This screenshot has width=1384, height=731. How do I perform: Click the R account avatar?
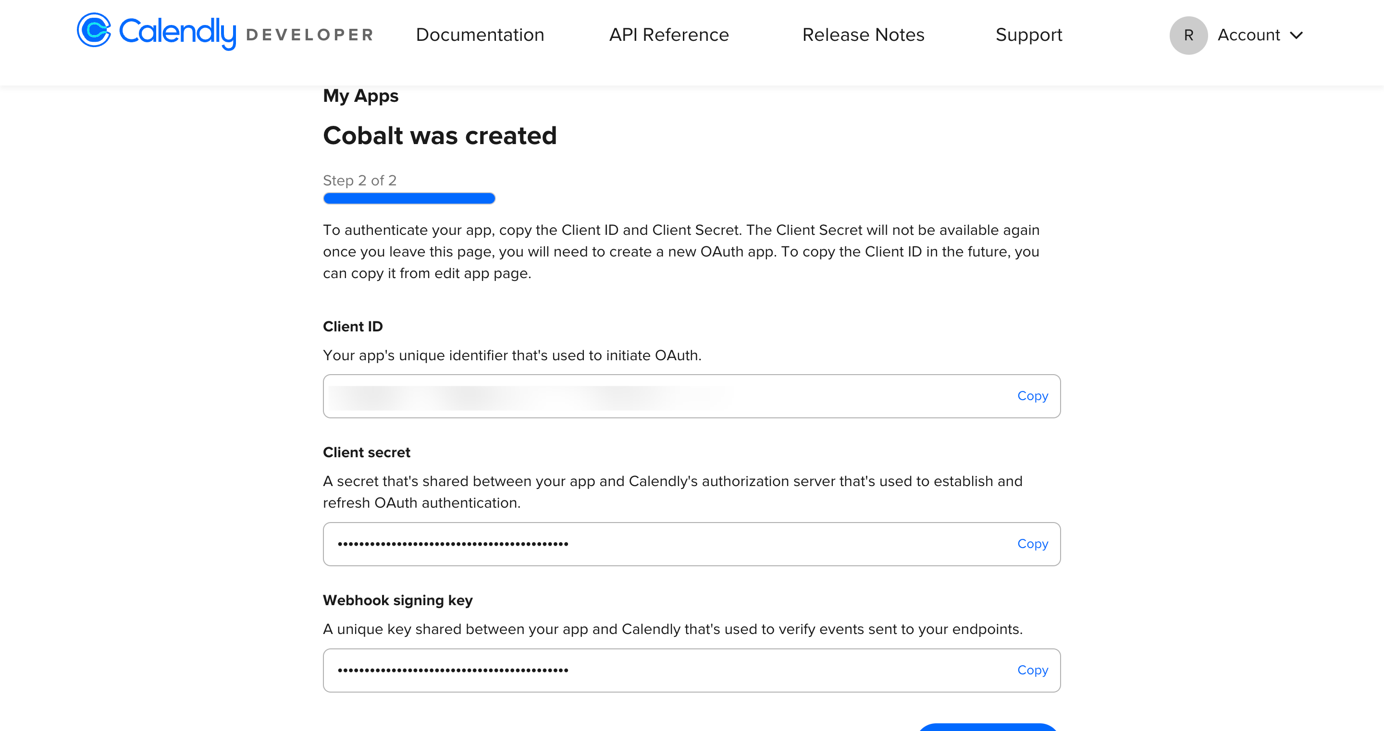click(x=1188, y=36)
